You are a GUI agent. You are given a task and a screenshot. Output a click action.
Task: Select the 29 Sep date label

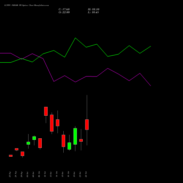coord(22,174)
